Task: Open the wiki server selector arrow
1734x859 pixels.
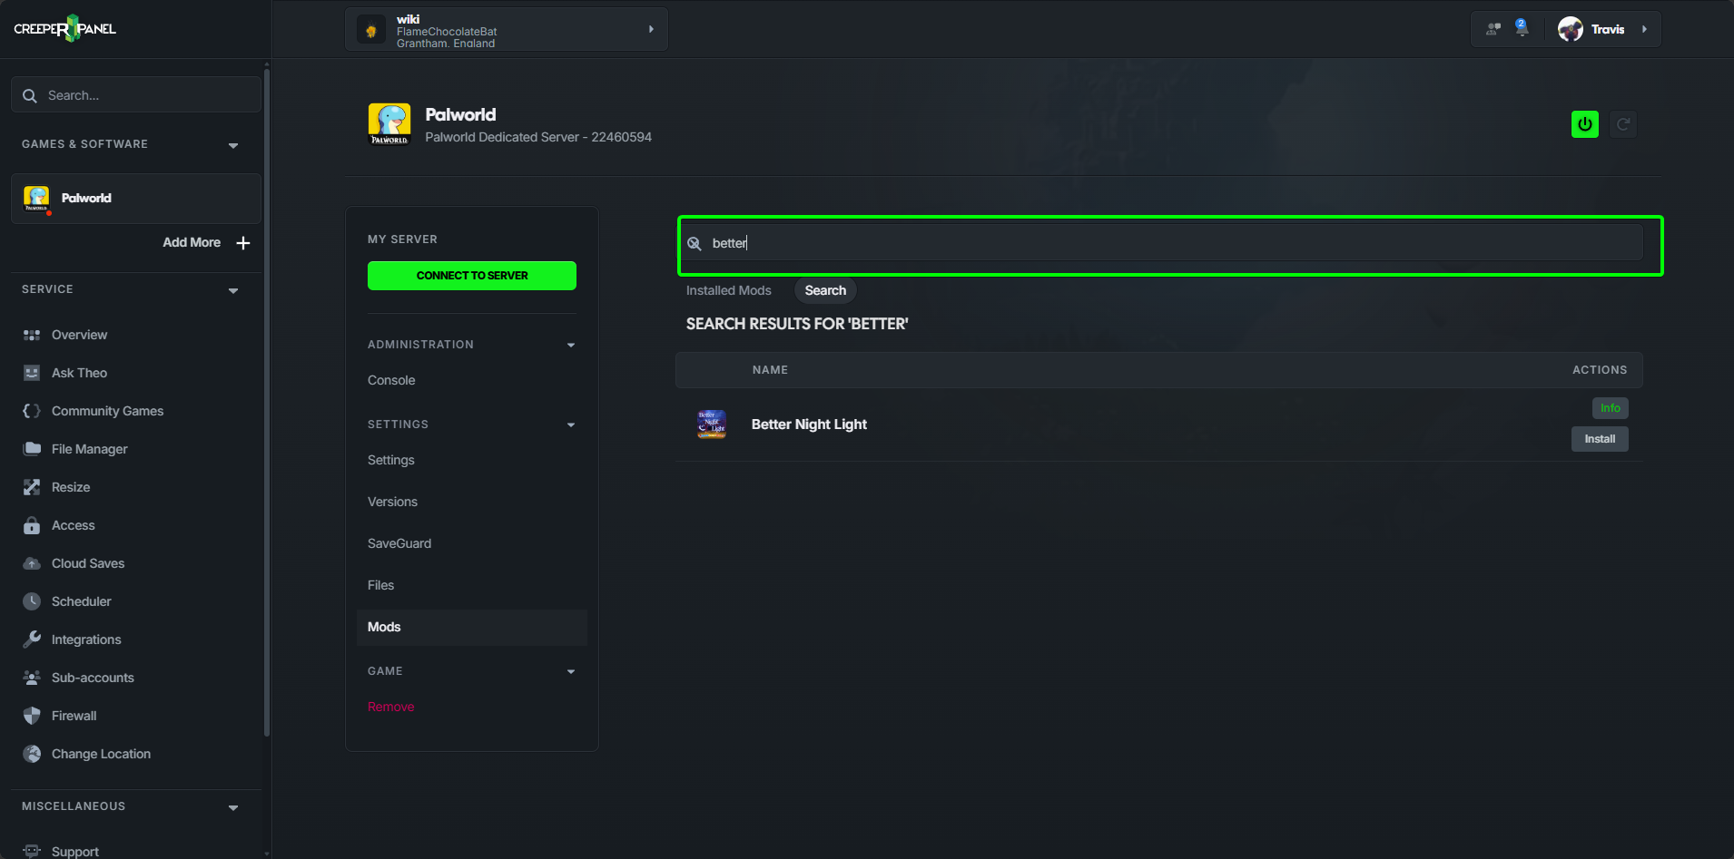Action: coord(651,29)
